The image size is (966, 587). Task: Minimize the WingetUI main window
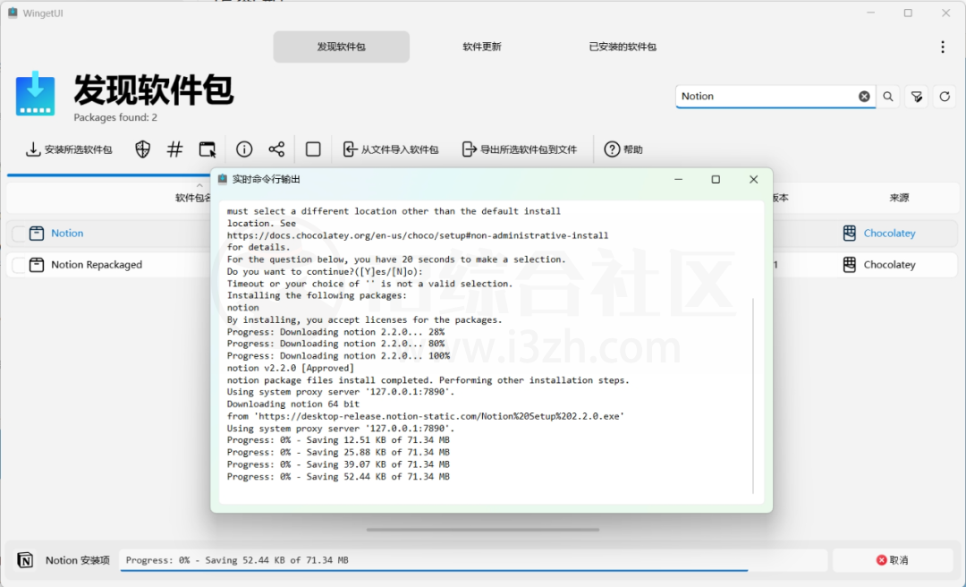(870, 13)
